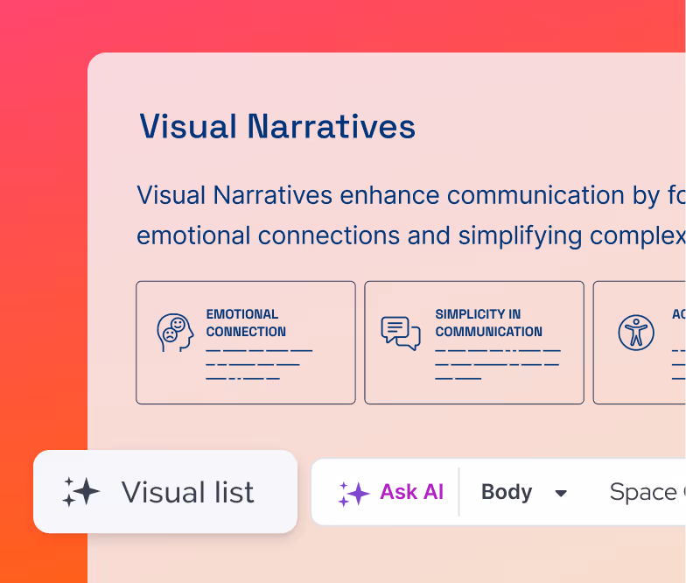Click the purple sparkle Ask AI icon
The image size is (686, 583).
coord(353,493)
